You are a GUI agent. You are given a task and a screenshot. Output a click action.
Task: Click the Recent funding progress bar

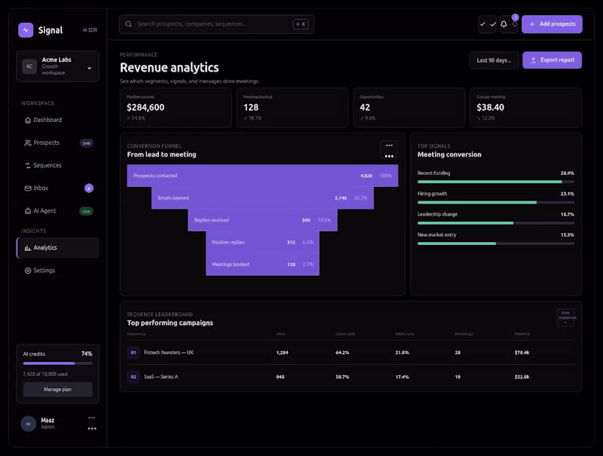click(496, 182)
